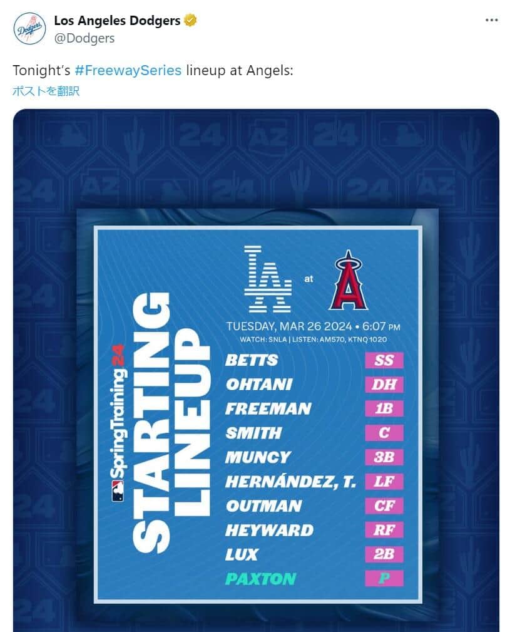This screenshot has height=632, width=510.
Task: Click the Los Angeles Dodgers display name
Action: pyautogui.click(x=117, y=21)
